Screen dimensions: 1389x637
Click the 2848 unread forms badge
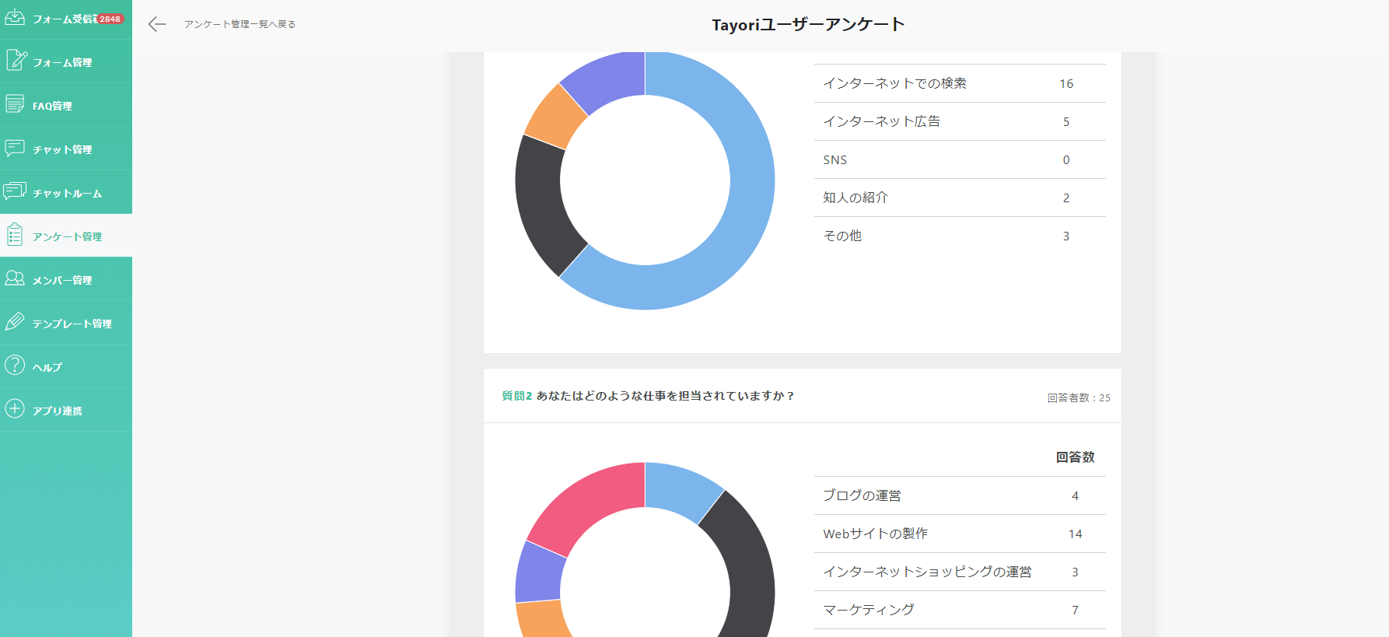click(110, 19)
